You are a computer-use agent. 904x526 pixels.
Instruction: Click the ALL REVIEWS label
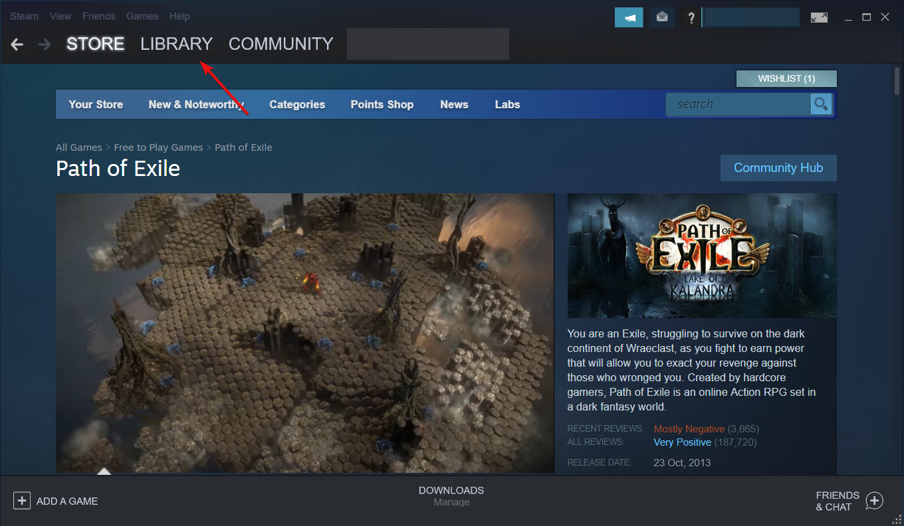click(596, 442)
